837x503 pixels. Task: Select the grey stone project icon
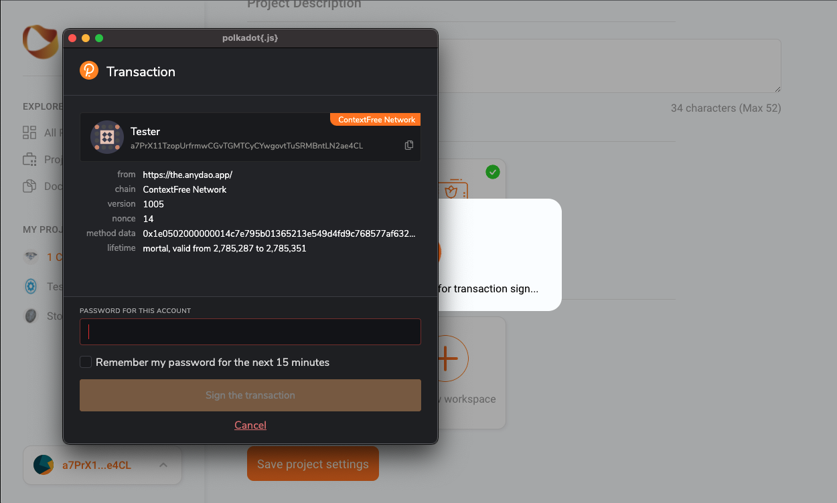tap(31, 316)
